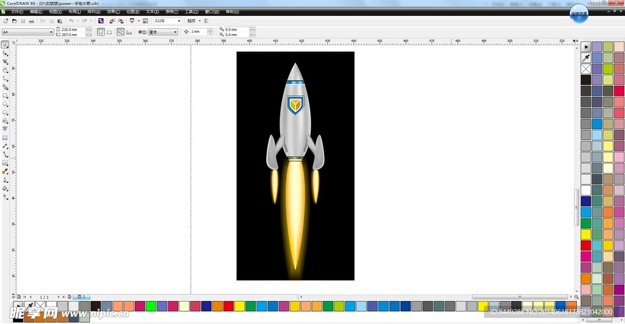Screen dimensions: 625x324
Task: Open the 文件(F) menu
Action: (17, 12)
